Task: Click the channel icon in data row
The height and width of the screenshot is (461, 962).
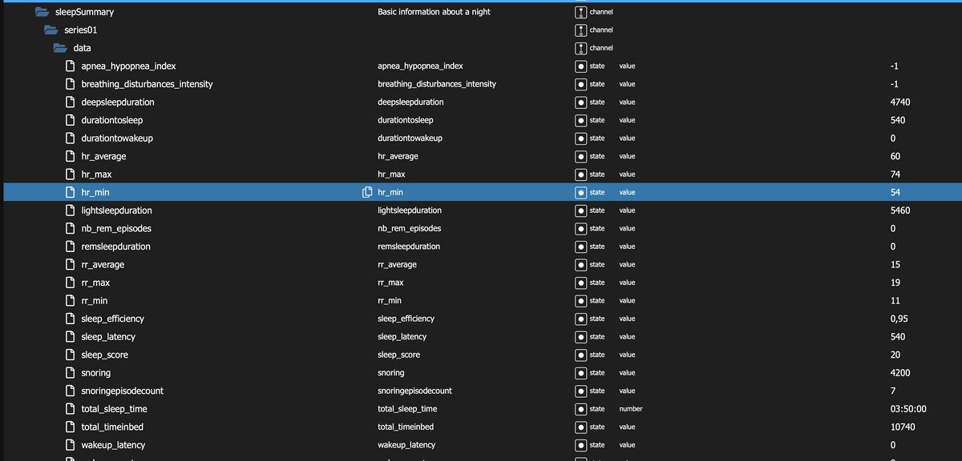Action: coord(580,48)
